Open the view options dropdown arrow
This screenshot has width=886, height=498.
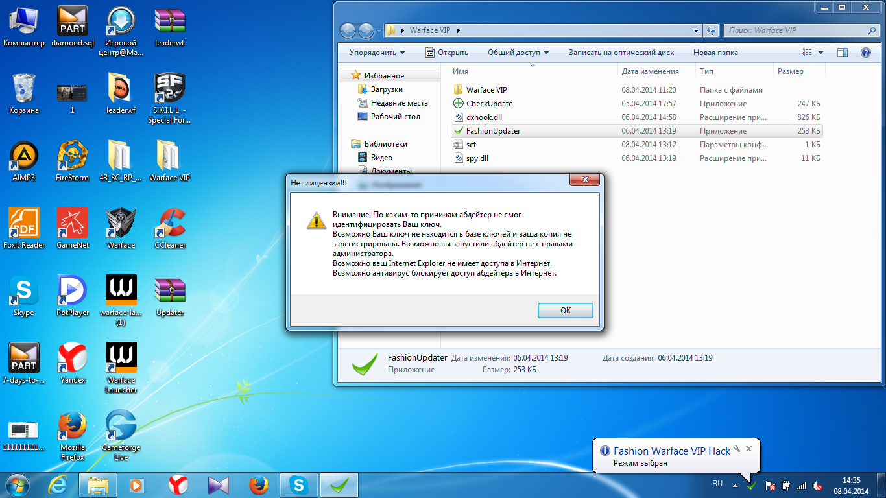[820, 53]
